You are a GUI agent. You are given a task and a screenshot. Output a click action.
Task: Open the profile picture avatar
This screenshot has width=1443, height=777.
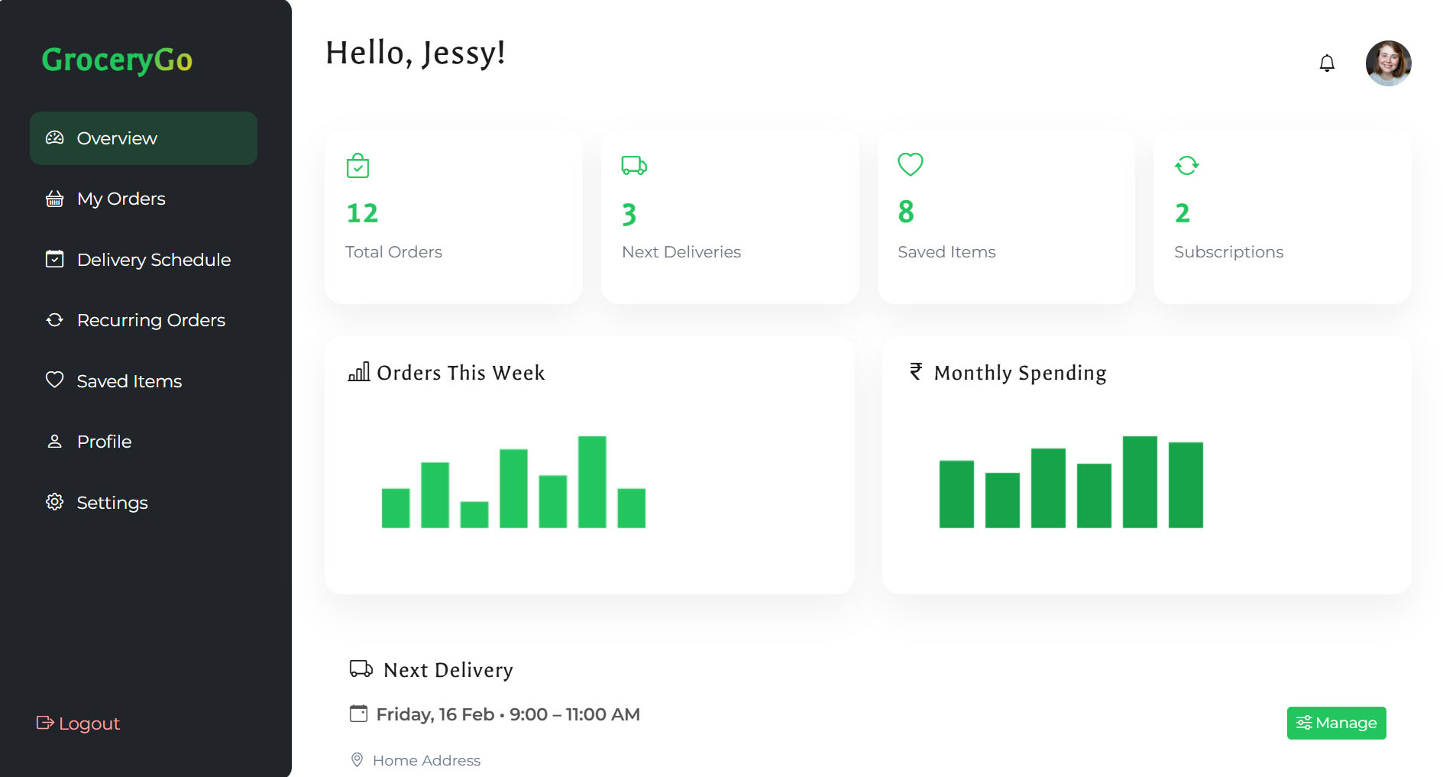click(1388, 63)
